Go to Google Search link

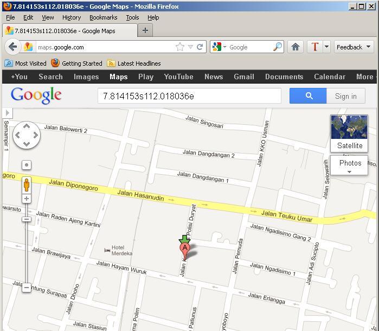click(51, 77)
